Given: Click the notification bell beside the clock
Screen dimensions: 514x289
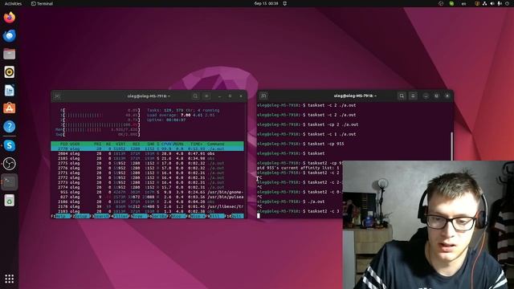Looking at the screenshot, I should point(285,3).
